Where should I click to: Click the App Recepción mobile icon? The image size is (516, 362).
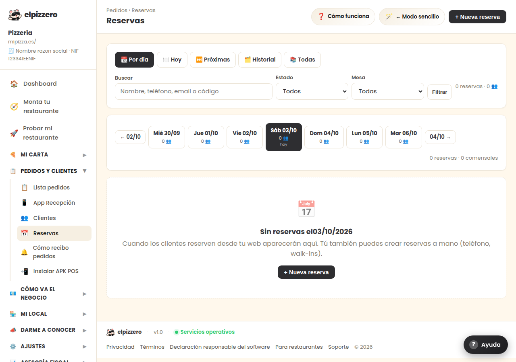click(x=25, y=203)
